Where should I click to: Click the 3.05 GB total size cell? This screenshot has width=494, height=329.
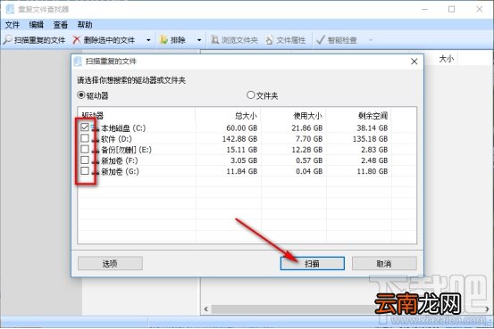244,160
